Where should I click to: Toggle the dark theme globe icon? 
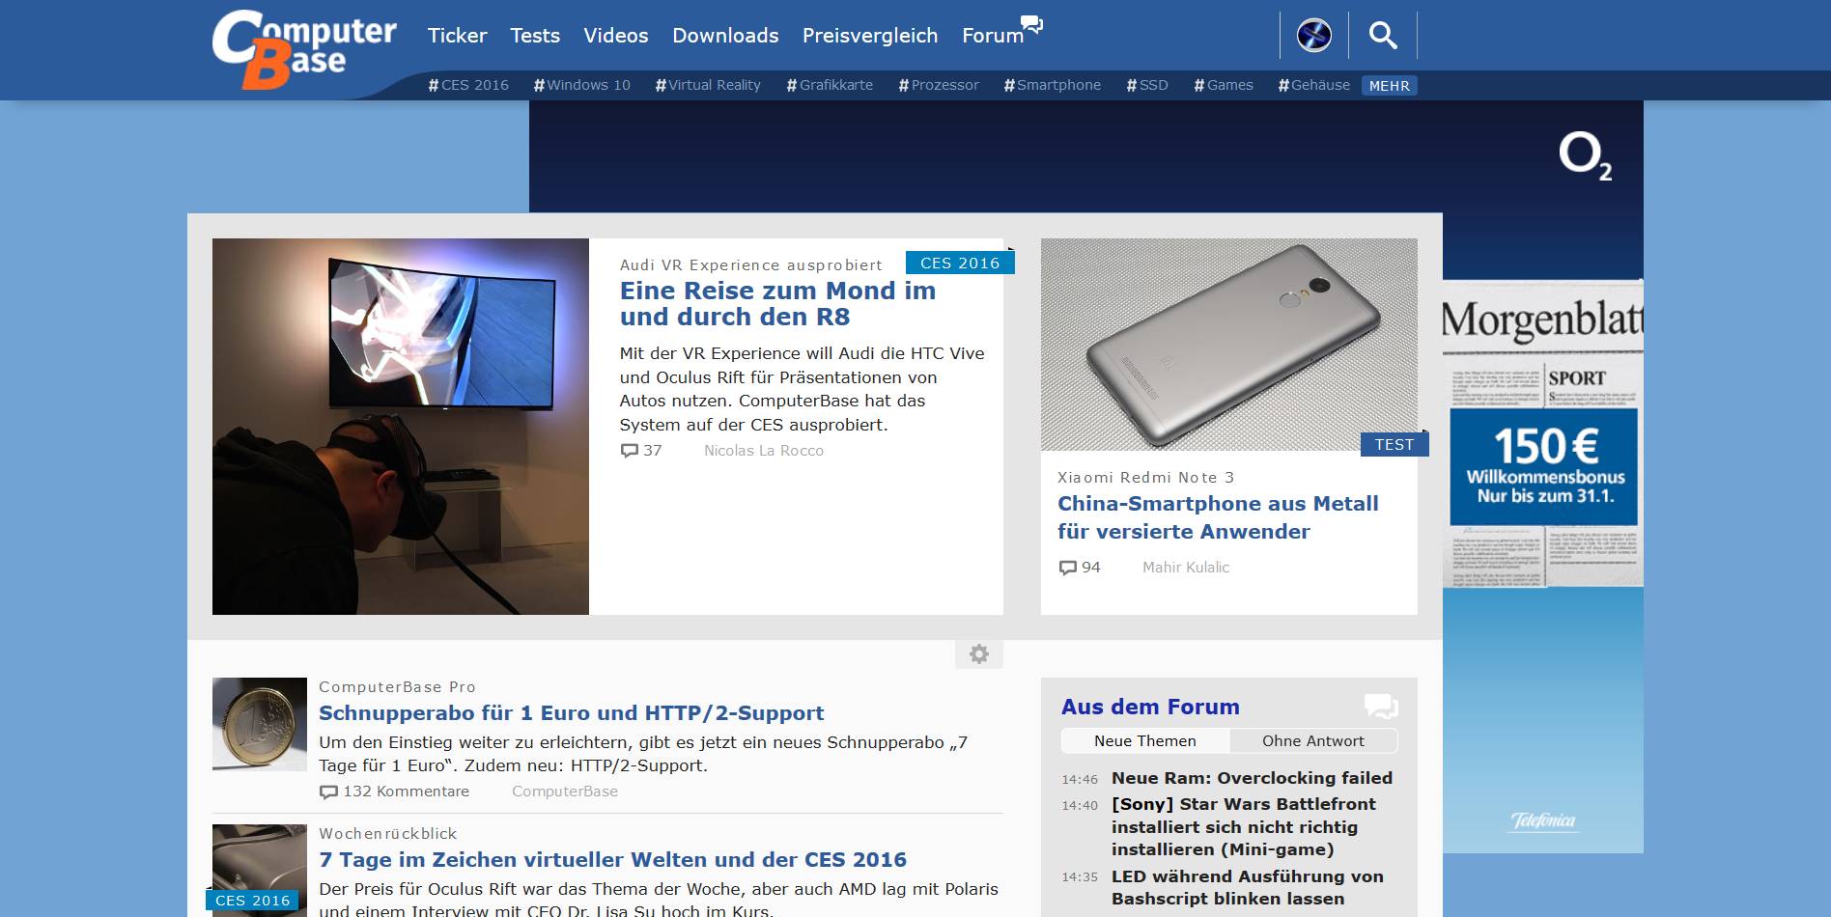pos(1313,36)
